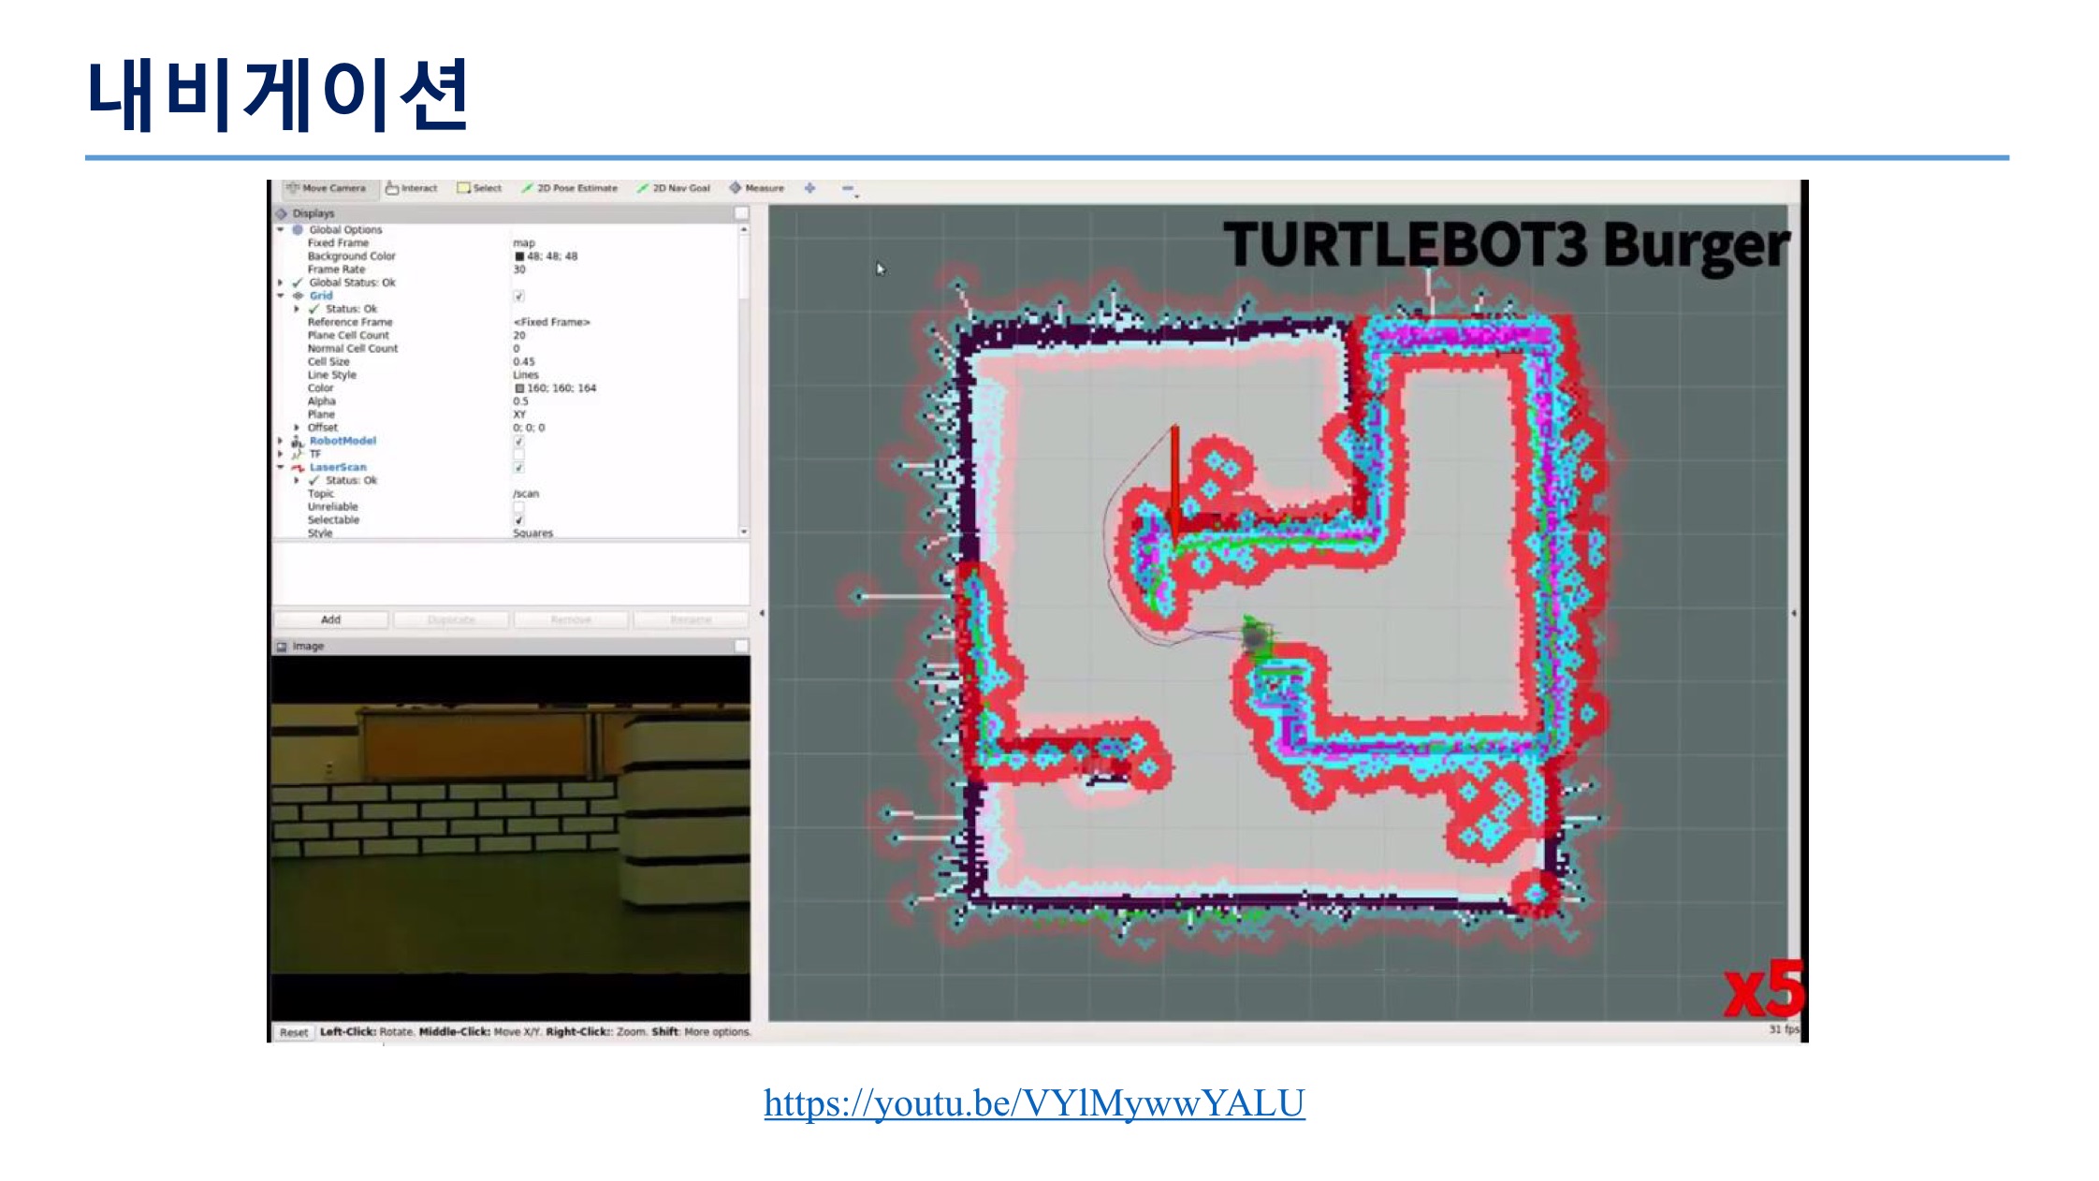Enable the Unreliable checkbox
2099x1181 pixels.
click(x=518, y=507)
